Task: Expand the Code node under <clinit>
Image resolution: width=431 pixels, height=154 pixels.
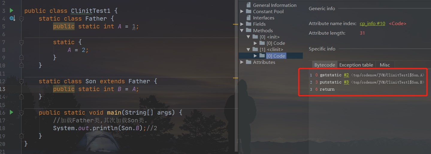Action: (x=255, y=56)
